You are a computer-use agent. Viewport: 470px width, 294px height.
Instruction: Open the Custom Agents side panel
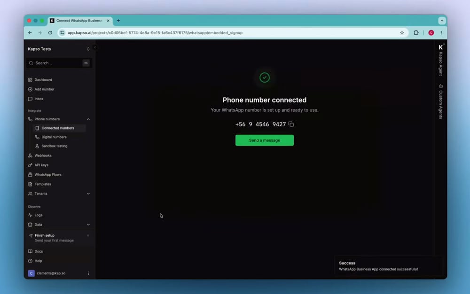pyautogui.click(x=441, y=102)
